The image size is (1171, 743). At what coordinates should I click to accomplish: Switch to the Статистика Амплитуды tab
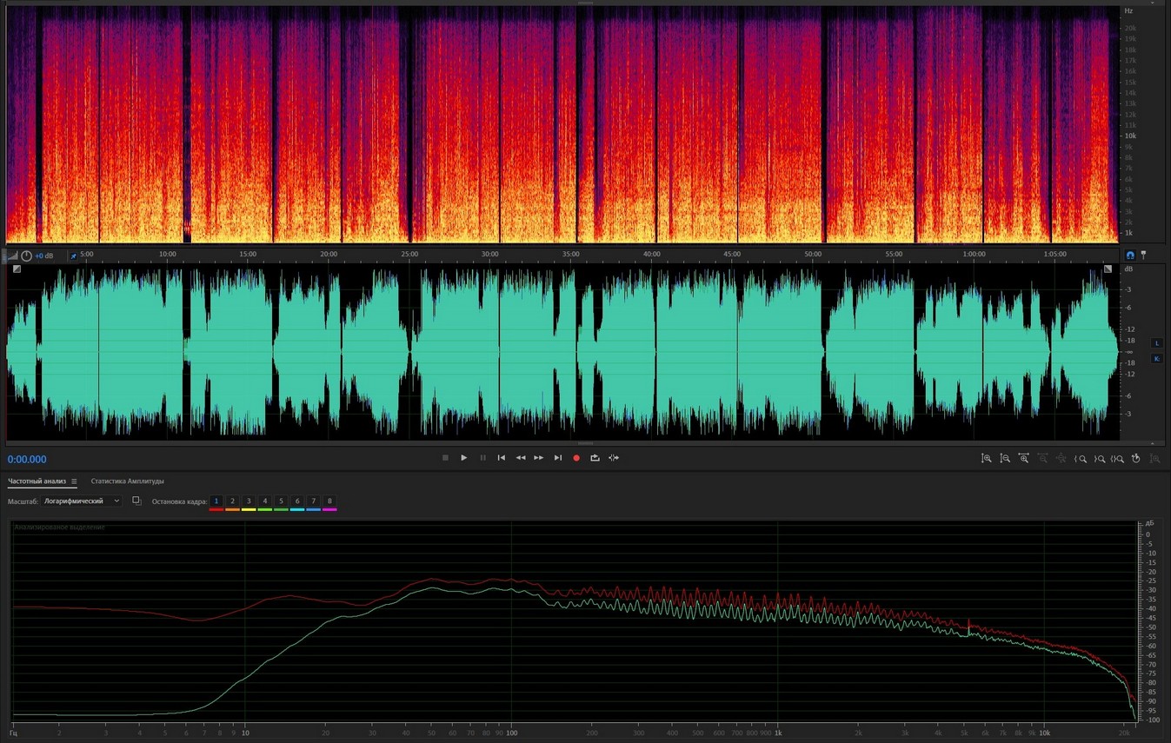[x=127, y=481]
